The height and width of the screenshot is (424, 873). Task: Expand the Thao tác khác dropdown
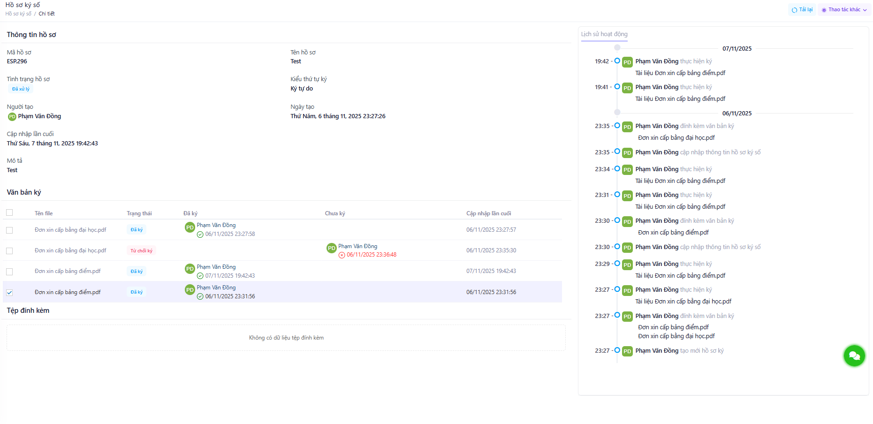point(844,10)
